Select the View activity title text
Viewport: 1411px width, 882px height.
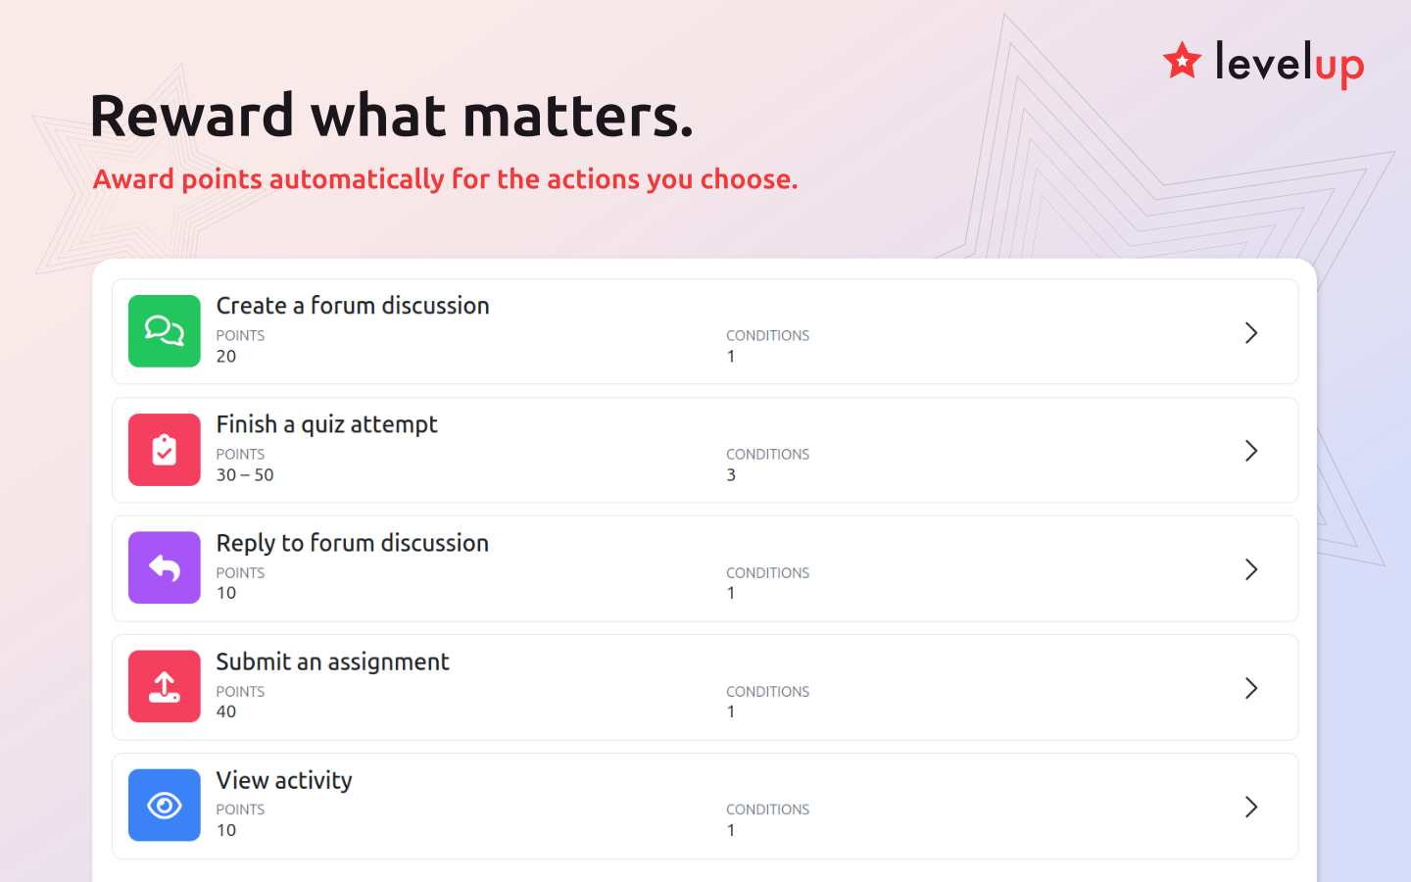[284, 780]
